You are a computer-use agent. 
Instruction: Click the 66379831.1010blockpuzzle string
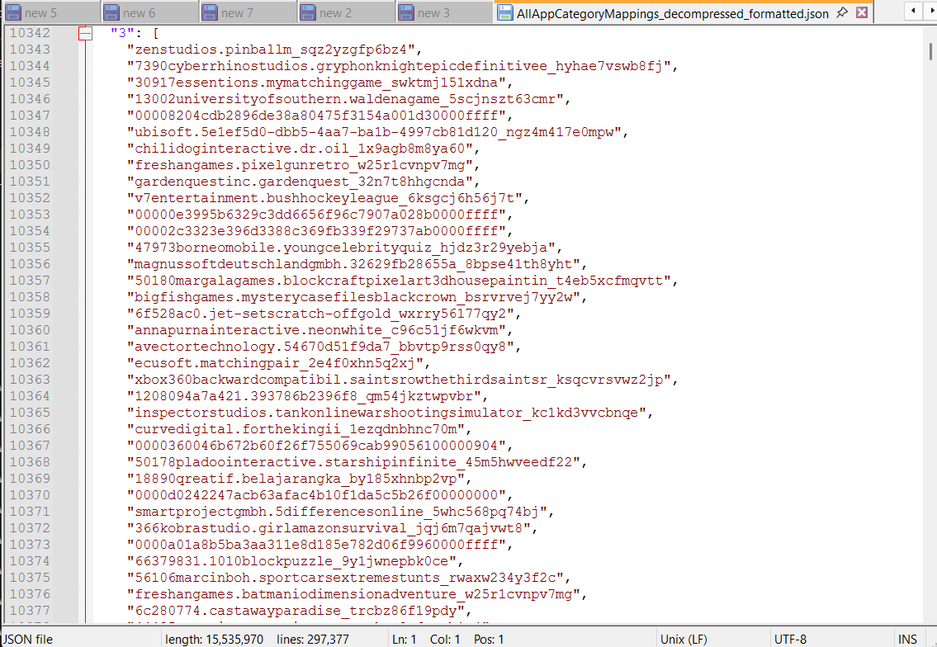(291, 561)
